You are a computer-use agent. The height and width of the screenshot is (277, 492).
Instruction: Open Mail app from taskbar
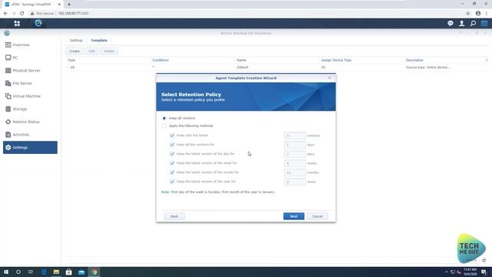tap(81, 272)
